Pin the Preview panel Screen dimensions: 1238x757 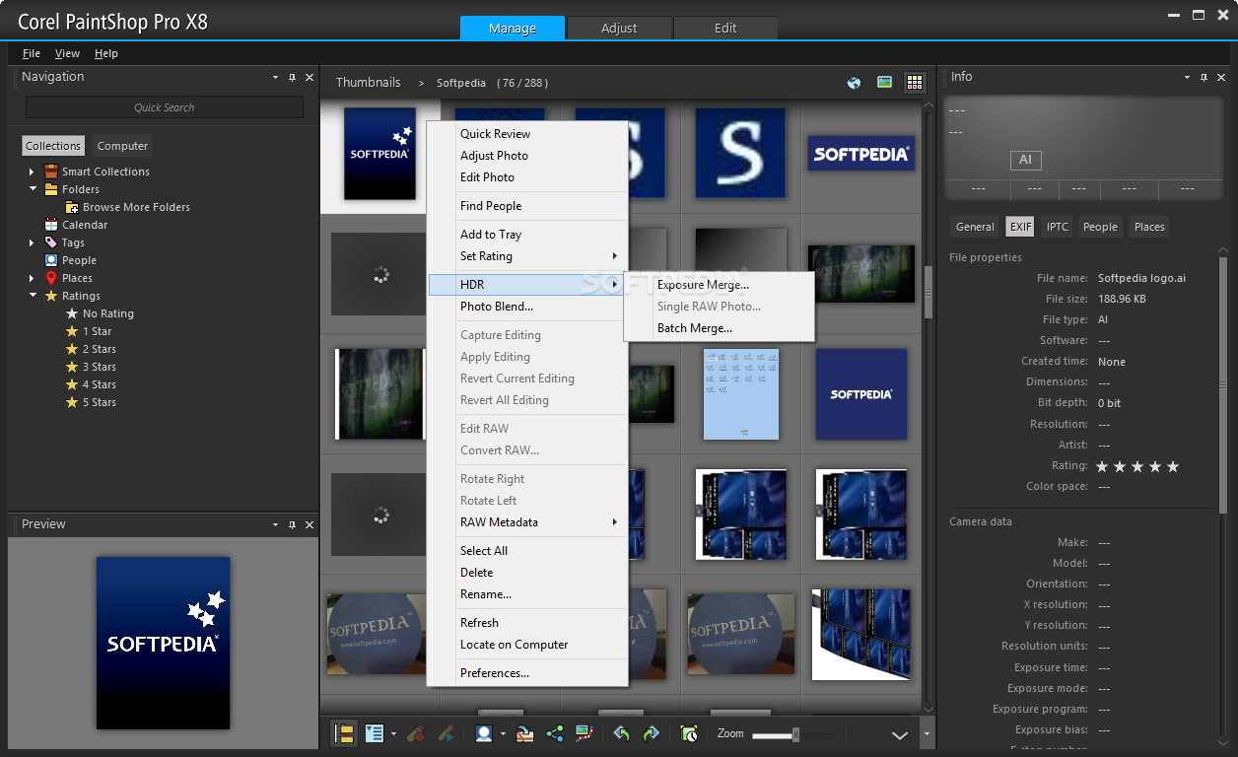coord(292,524)
